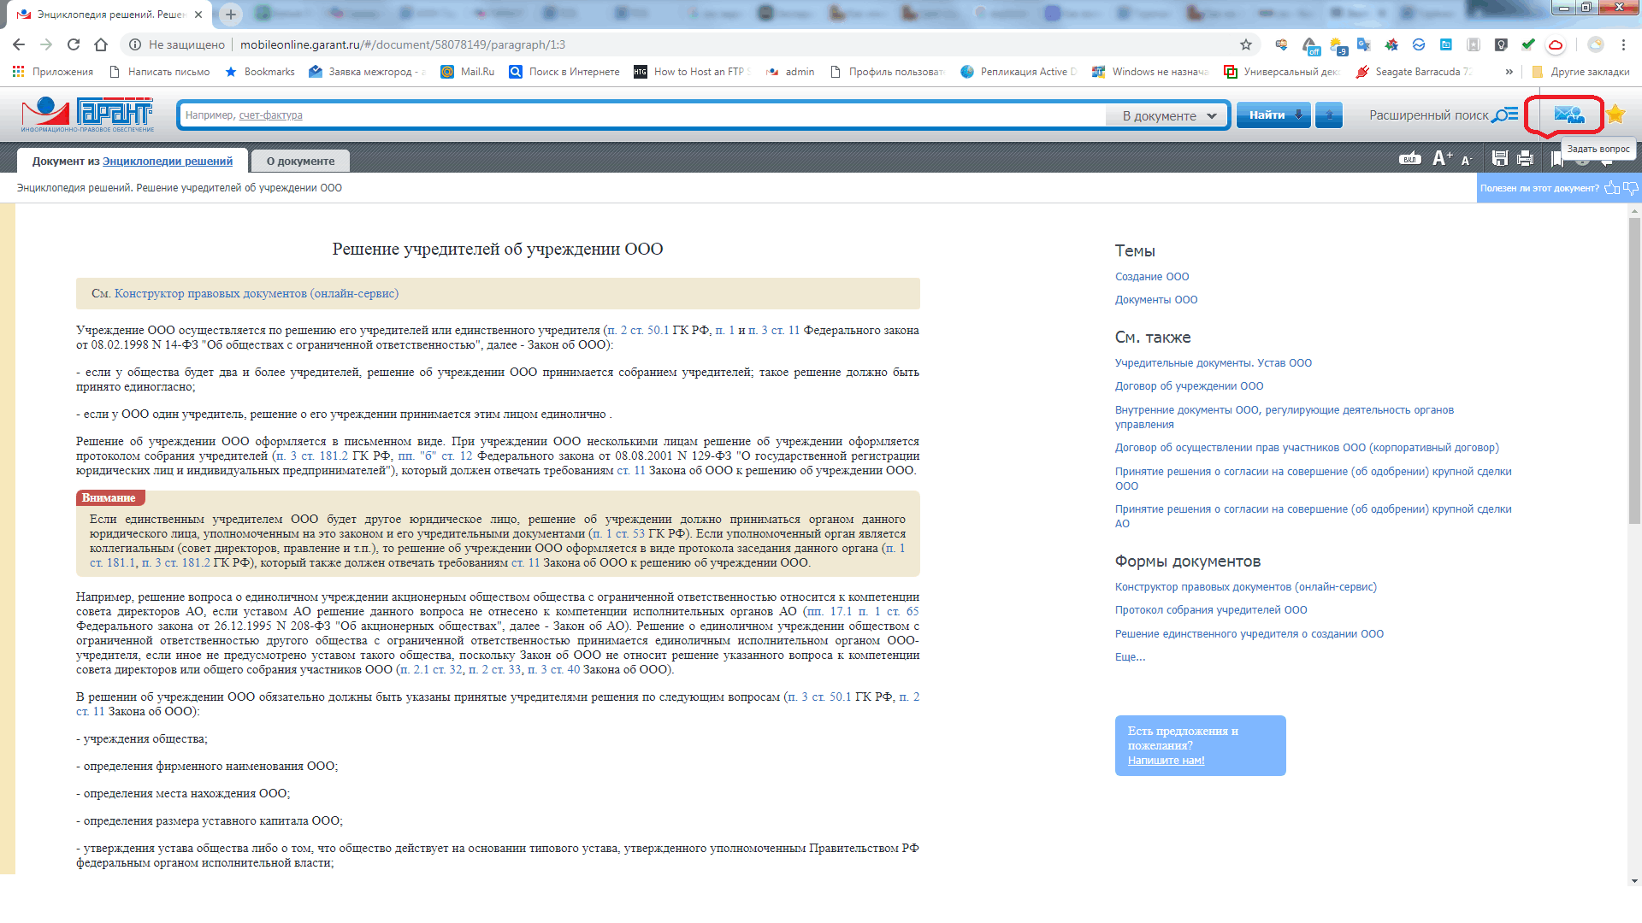This screenshot has height=923, width=1642.
Task: Open 'п. 1 ст. 53' ГК РФ link
Action: (x=619, y=534)
